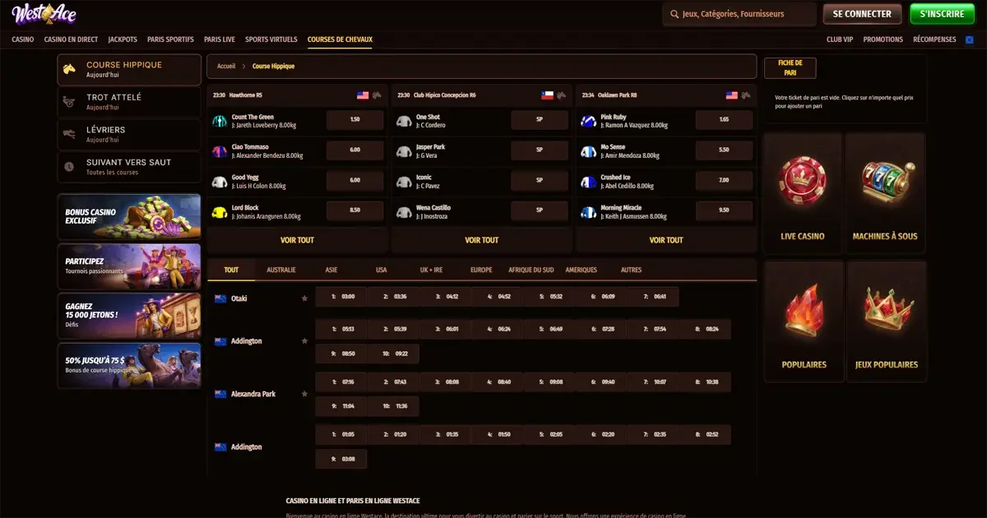Click horse icon on Oaklawn Park R8 card
Screen dimensions: 987x518
pos(746,95)
